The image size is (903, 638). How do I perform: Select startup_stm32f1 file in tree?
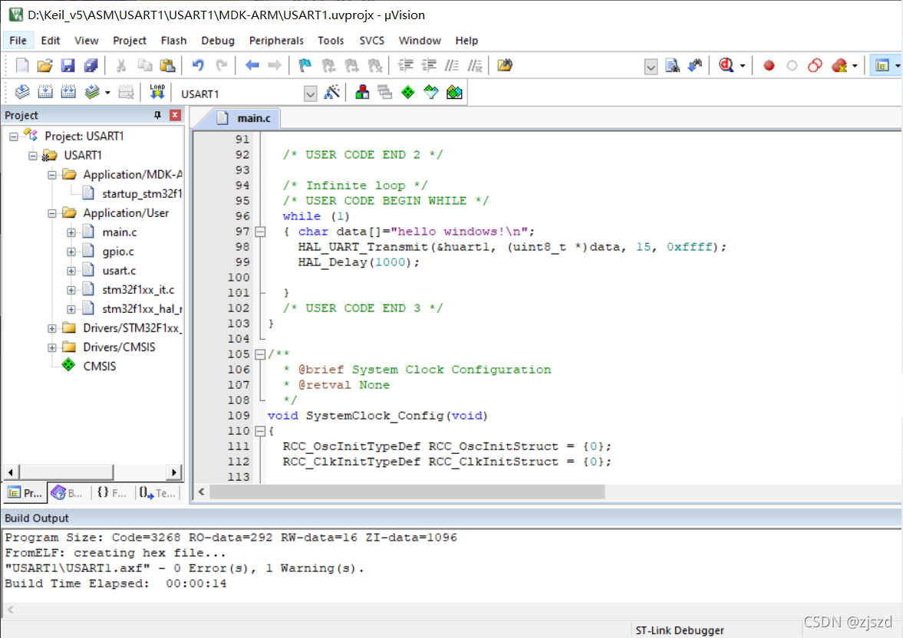click(x=142, y=194)
